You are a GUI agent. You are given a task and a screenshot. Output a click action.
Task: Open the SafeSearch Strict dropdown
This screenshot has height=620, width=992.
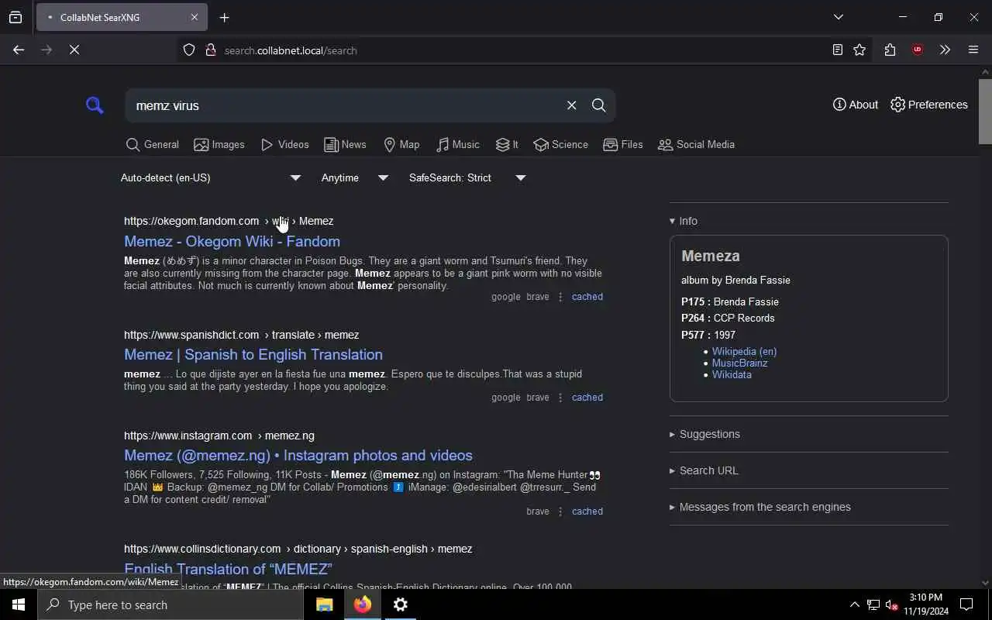[467, 178]
